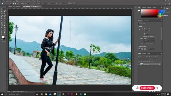Screen dimensions: 171x96
Task: Open the Style dropdown in options bar
Action: click(44, 4)
